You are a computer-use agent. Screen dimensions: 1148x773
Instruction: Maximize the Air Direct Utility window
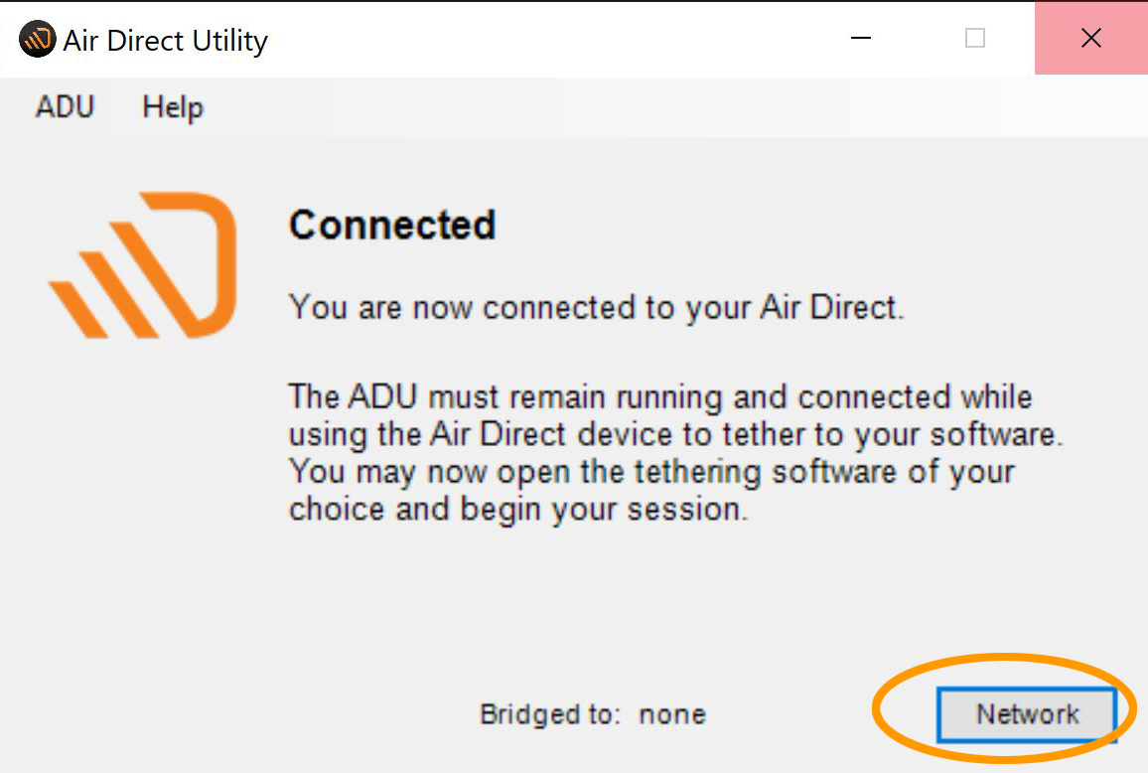973,39
